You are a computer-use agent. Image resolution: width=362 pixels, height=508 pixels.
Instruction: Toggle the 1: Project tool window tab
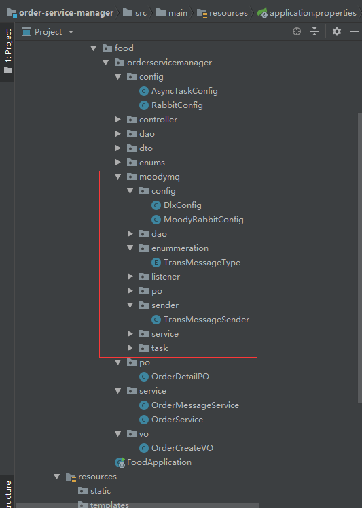click(x=7, y=51)
